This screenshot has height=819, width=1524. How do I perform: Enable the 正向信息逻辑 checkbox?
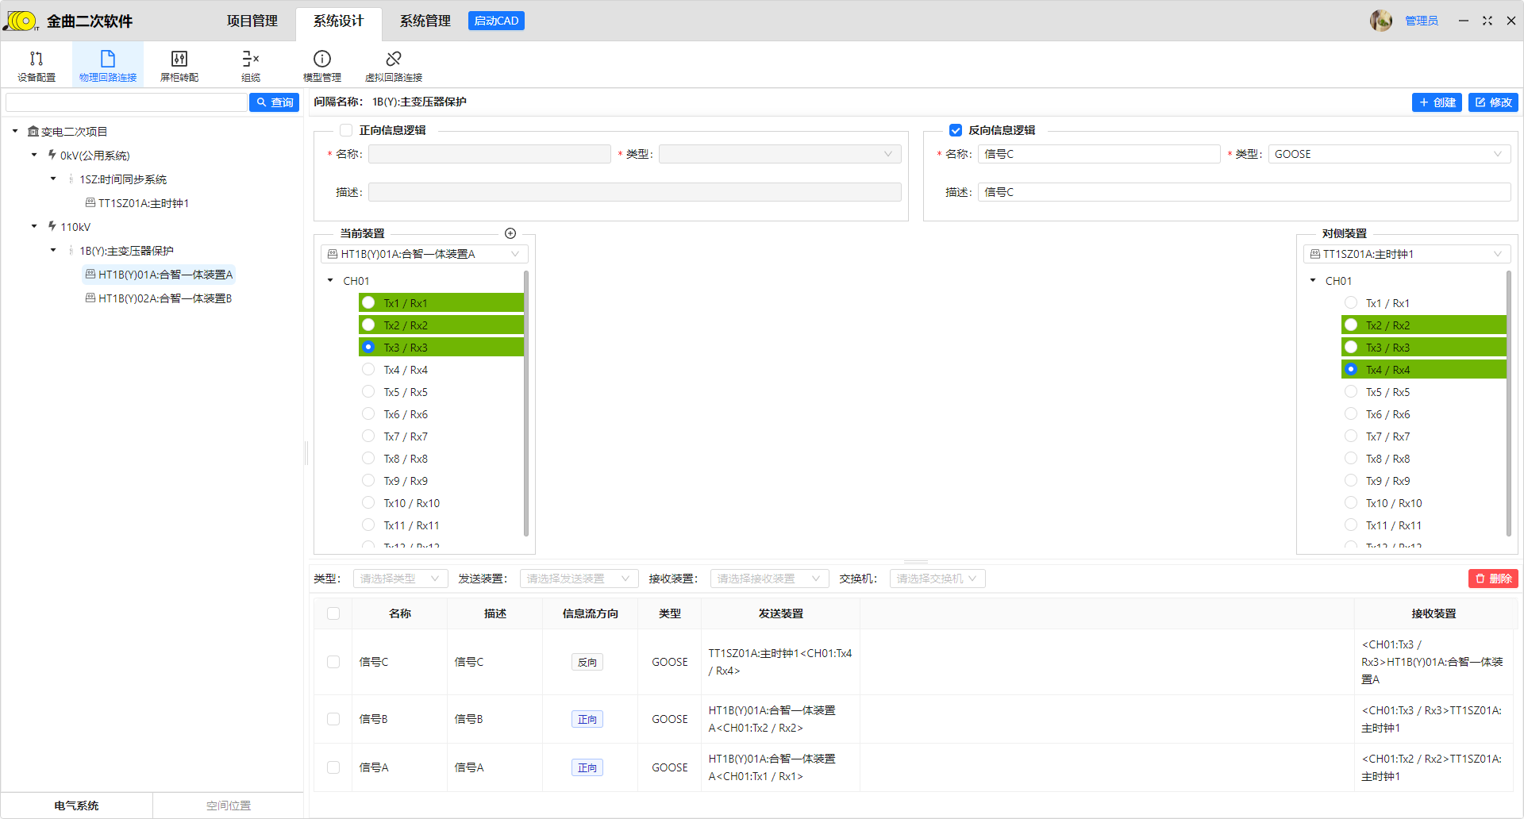[346, 130]
